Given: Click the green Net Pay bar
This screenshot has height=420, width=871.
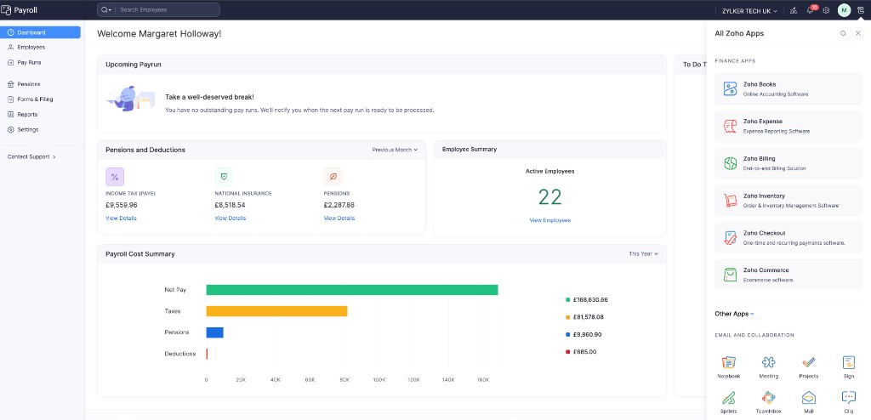Looking at the screenshot, I should (352, 290).
